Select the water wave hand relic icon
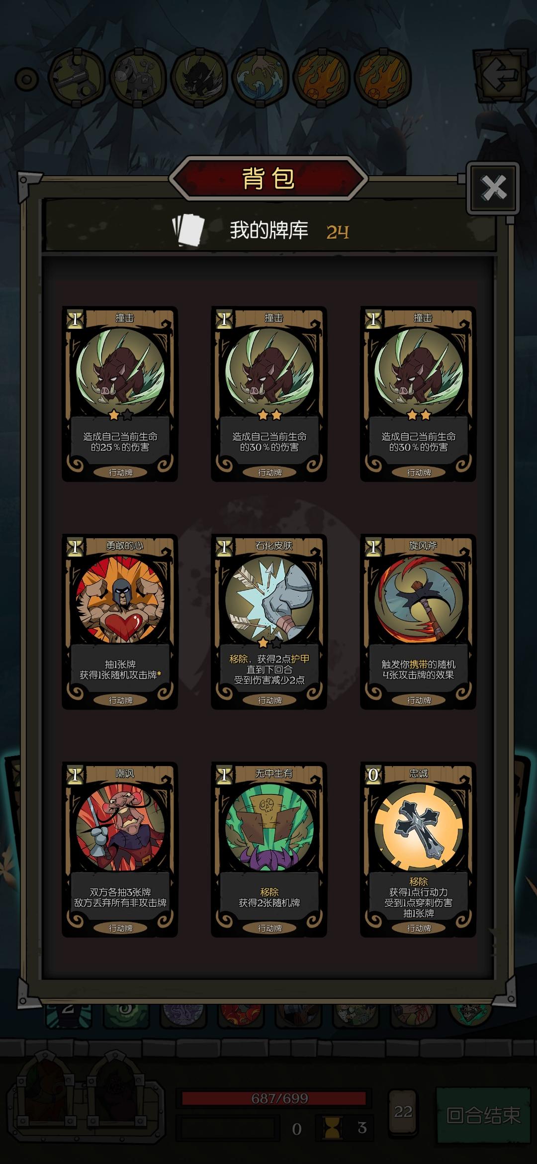The width and height of the screenshot is (537, 1164). 260,77
